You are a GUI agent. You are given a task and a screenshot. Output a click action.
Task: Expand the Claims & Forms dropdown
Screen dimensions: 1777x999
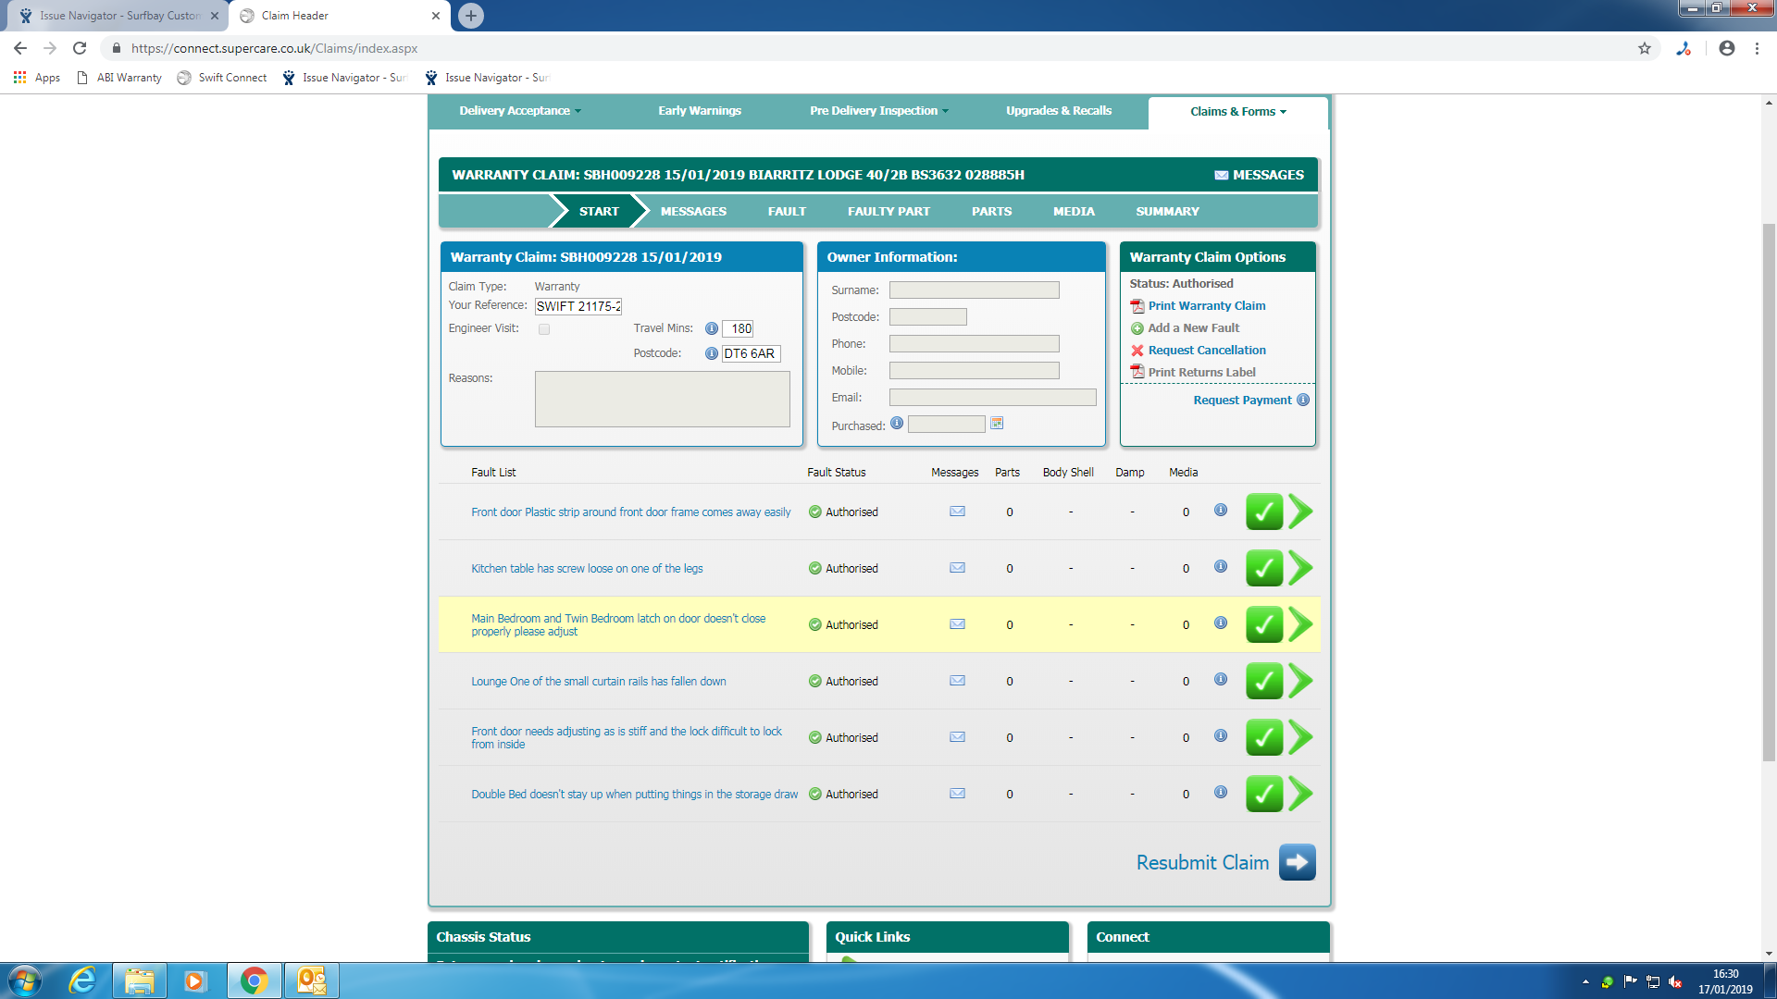(1237, 112)
